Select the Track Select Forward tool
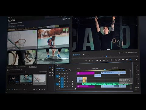 point(53,67)
